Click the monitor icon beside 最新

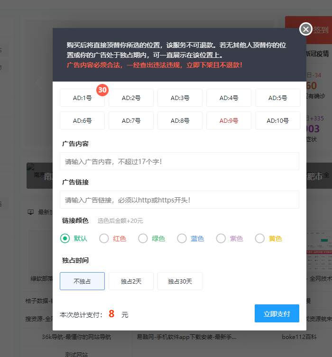[30, 212]
